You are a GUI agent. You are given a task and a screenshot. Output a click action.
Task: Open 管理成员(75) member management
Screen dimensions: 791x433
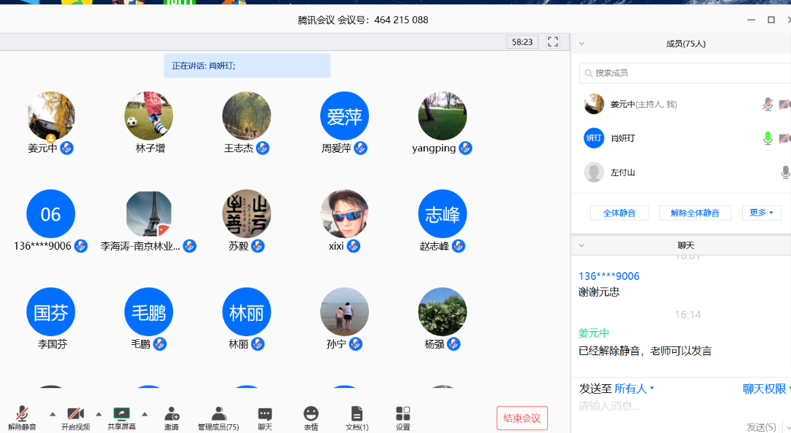(x=218, y=412)
